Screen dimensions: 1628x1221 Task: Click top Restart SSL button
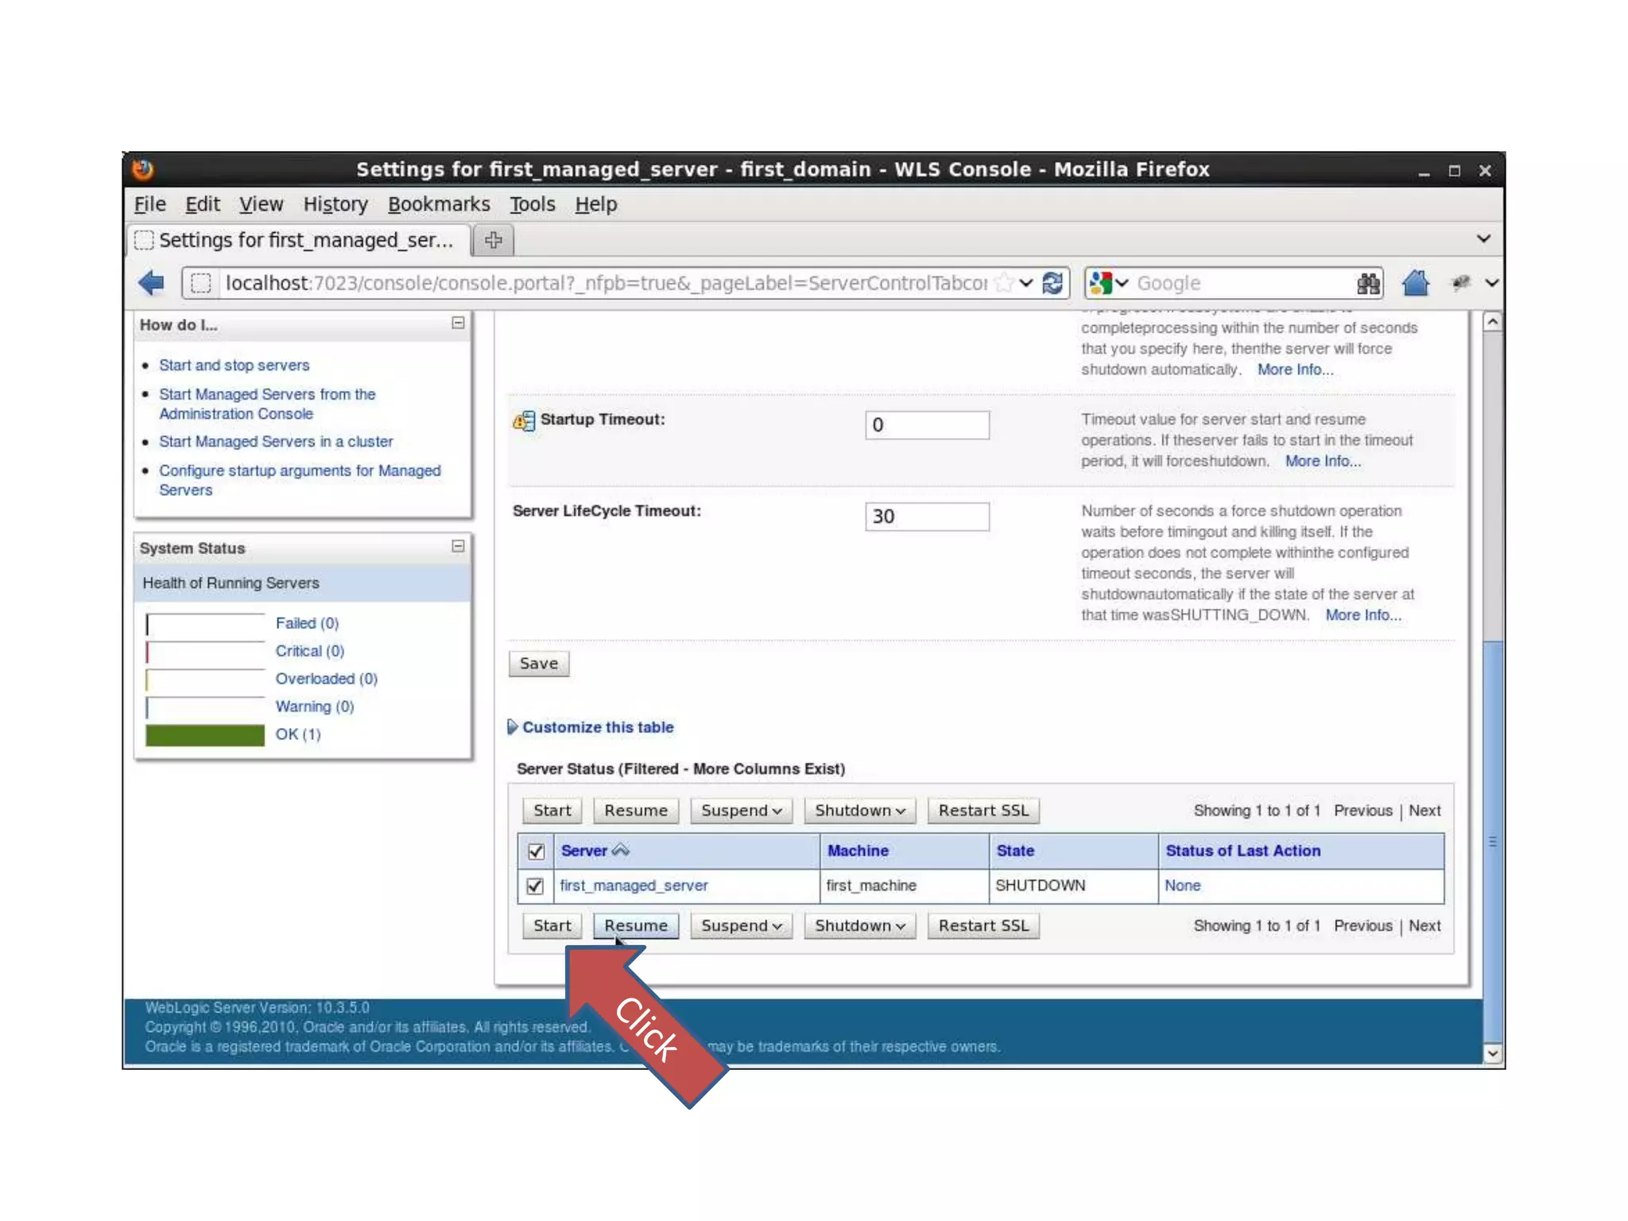tap(983, 811)
